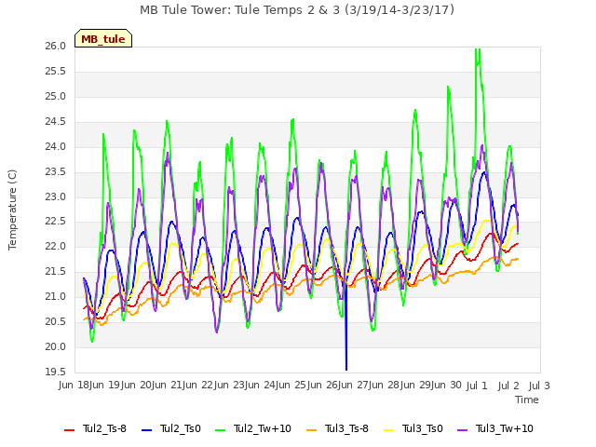Click the 19.5 y-axis tick label
Viewport: 596px width, 447px height.
[x=56, y=372]
